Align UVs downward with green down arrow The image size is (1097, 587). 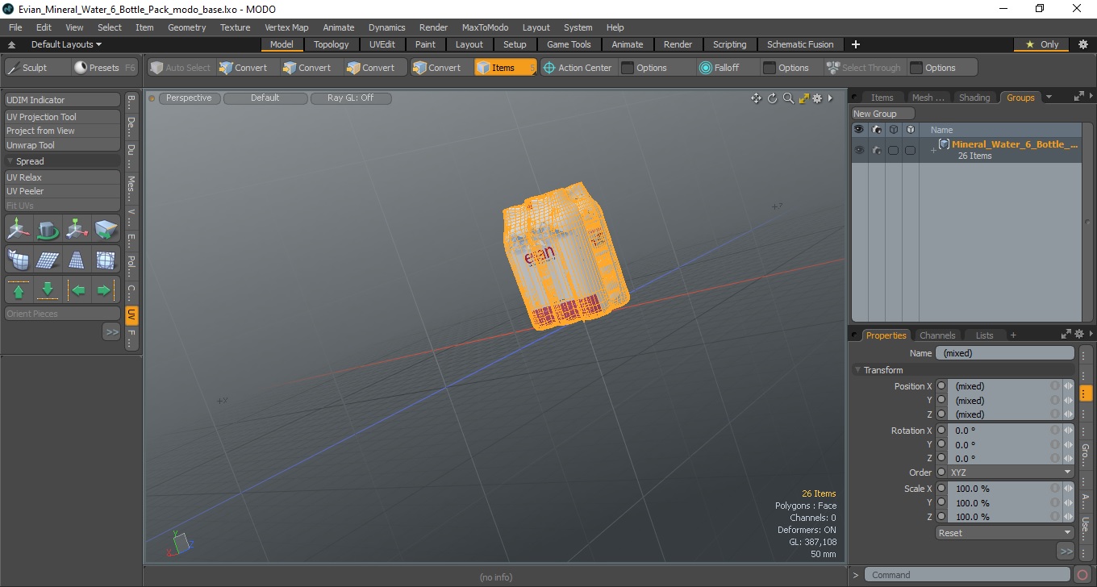pyautogui.click(x=48, y=289)
